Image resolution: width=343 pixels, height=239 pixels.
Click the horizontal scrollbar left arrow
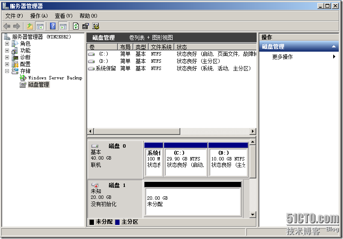pos(90,131)
